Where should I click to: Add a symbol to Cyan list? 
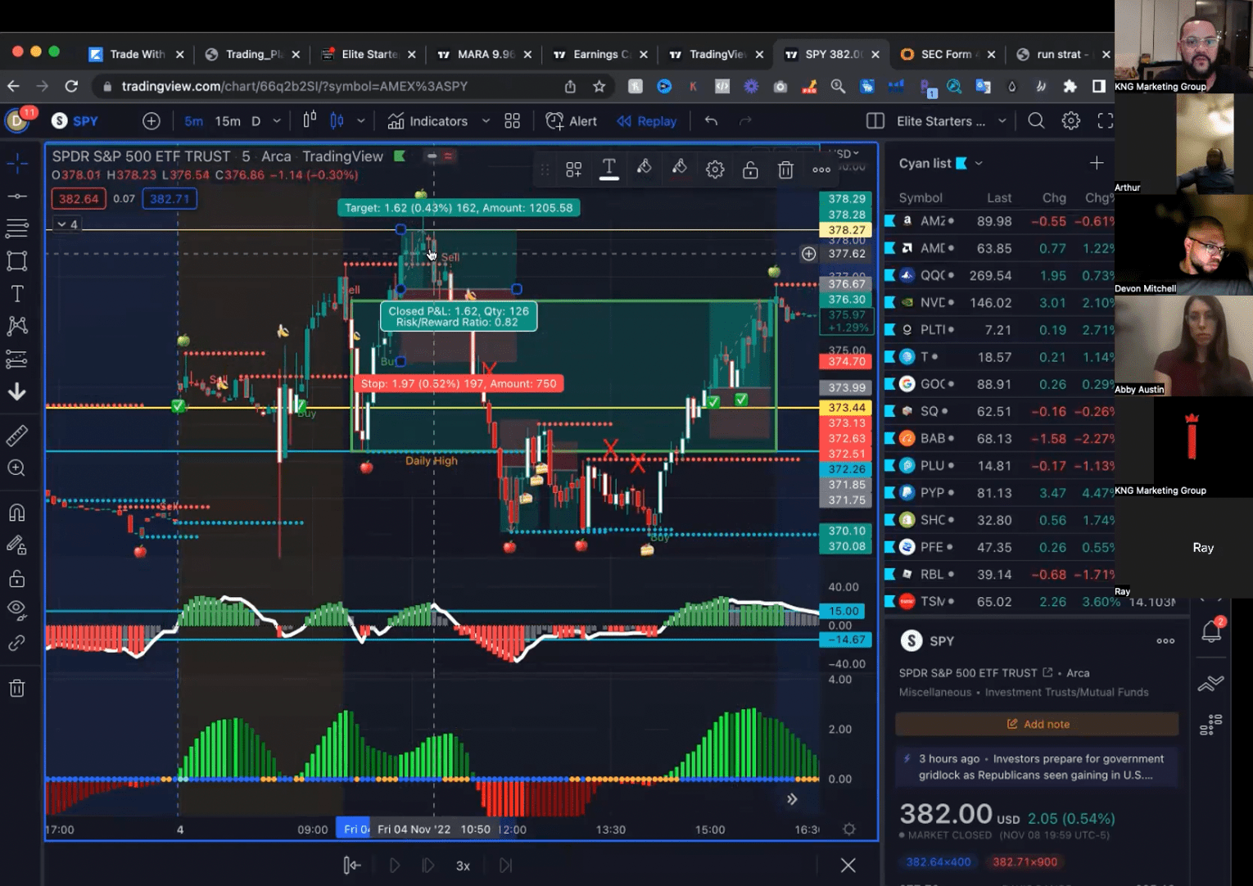tap(1097, 163)
